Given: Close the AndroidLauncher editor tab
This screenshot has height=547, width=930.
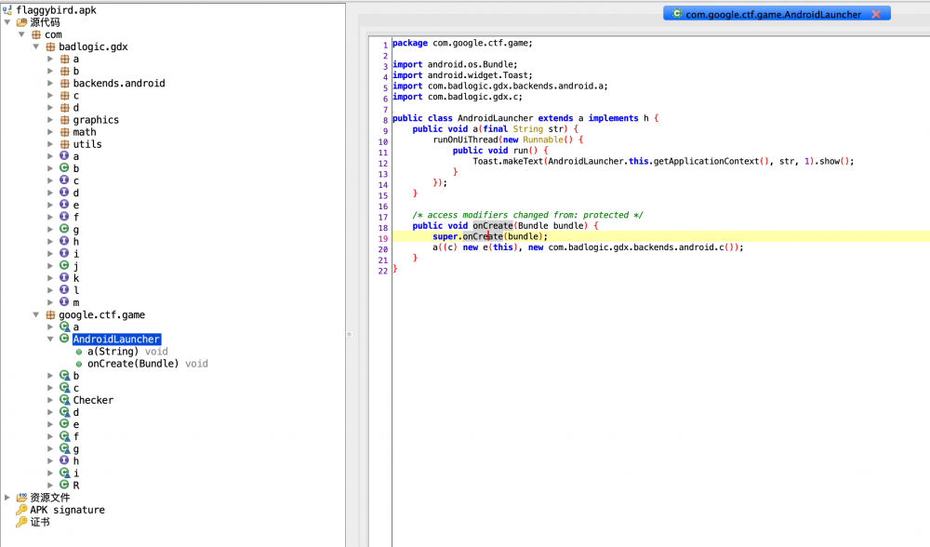Looking at the screenshot, I should pos(876,14).
